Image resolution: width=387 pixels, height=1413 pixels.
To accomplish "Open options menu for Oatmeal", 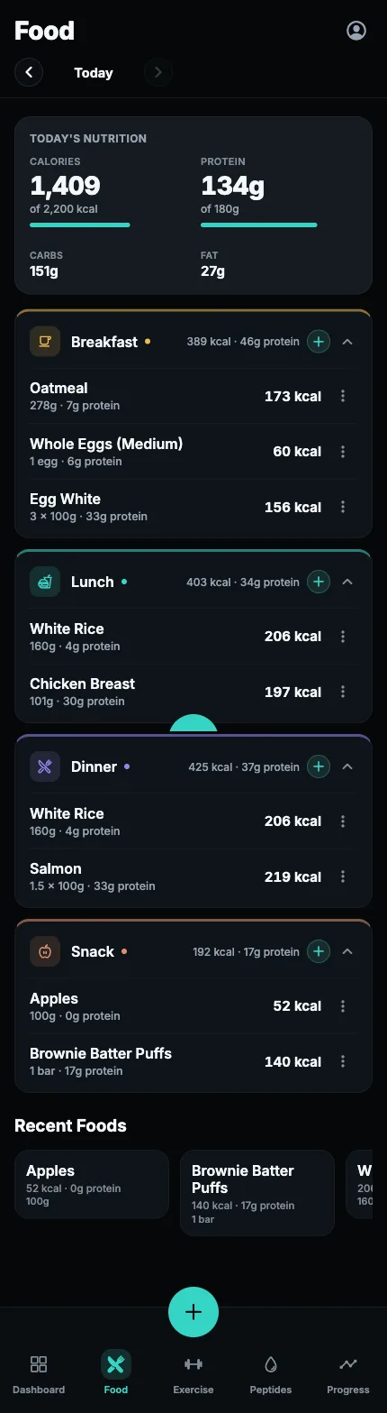I will point(343,396).
